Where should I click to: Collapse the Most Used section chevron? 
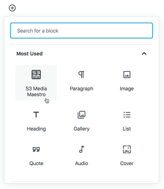[x=144, y=54]
